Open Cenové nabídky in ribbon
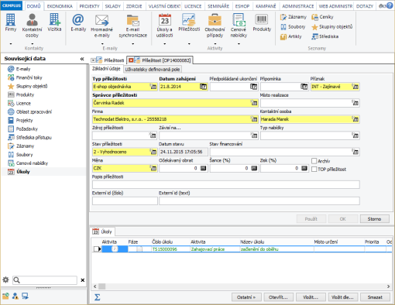 pyautogui.click(x=239, y=26)
